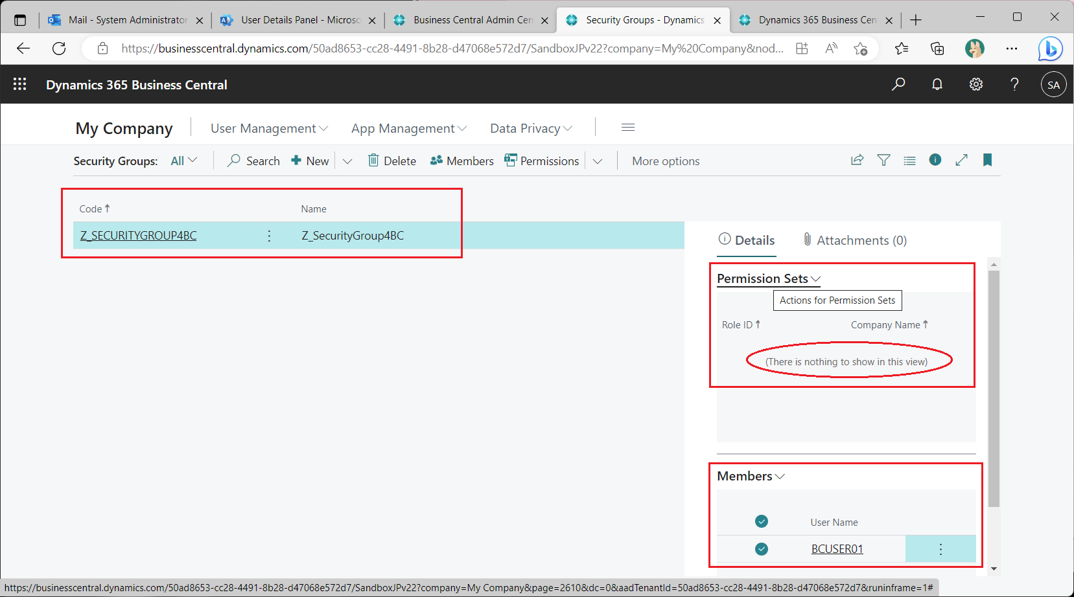
Task: Open the global search magnifier icon
Action: pyautogui.click(x=898, y=84)
